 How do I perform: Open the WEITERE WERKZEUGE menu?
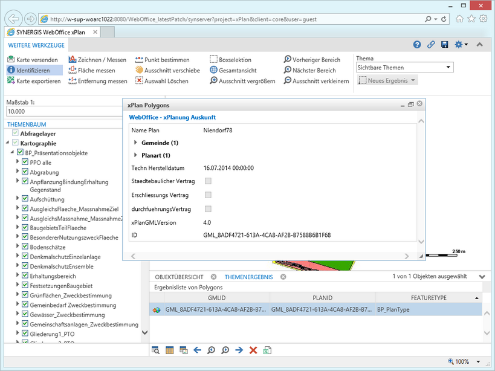pos(36,45)
